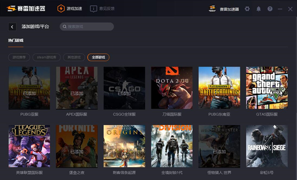
Task: Click the magnifier icon in search box
Action: coord(64,27)
